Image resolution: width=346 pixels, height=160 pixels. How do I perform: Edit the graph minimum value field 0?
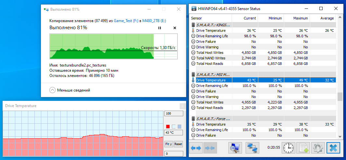click(x=174, y=154)
